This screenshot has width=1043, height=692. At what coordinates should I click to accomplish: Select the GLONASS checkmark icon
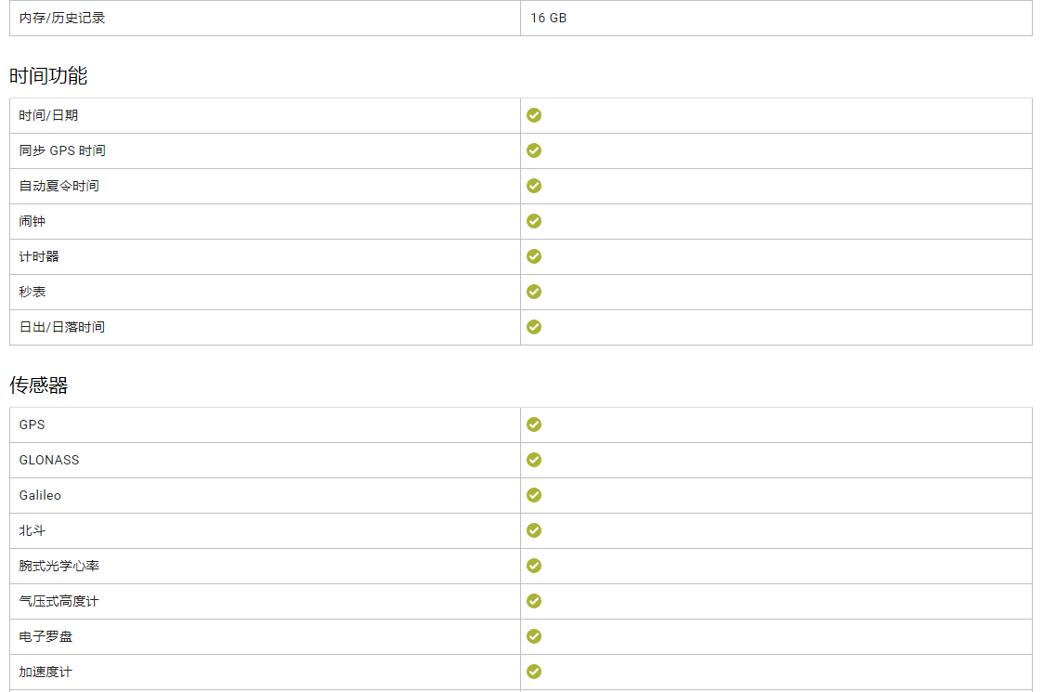click(533, 460)
